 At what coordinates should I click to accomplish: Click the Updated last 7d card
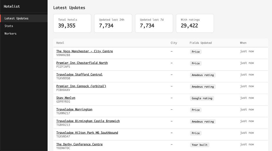point(154,23)
